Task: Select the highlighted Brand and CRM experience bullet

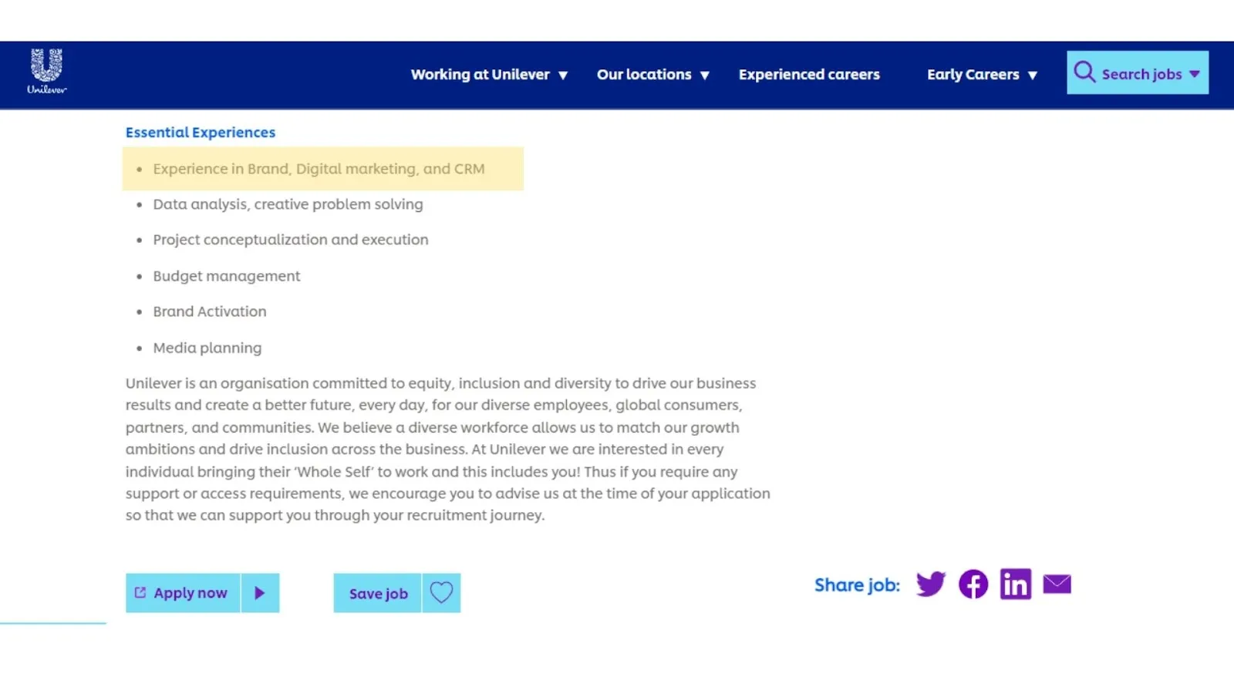Action: (x=319, y=168)
